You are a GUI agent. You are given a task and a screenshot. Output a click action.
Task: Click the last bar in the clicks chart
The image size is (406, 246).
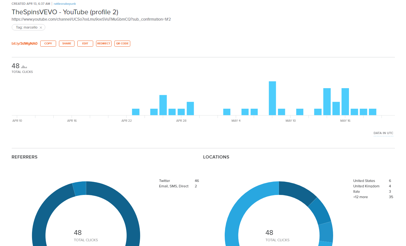[x=372, y=112]
